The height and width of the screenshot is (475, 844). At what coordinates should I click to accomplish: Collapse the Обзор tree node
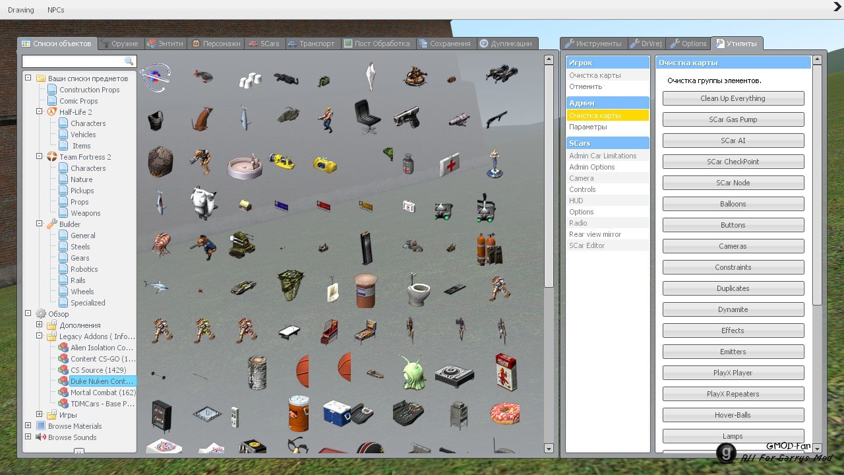click(28, 313)
